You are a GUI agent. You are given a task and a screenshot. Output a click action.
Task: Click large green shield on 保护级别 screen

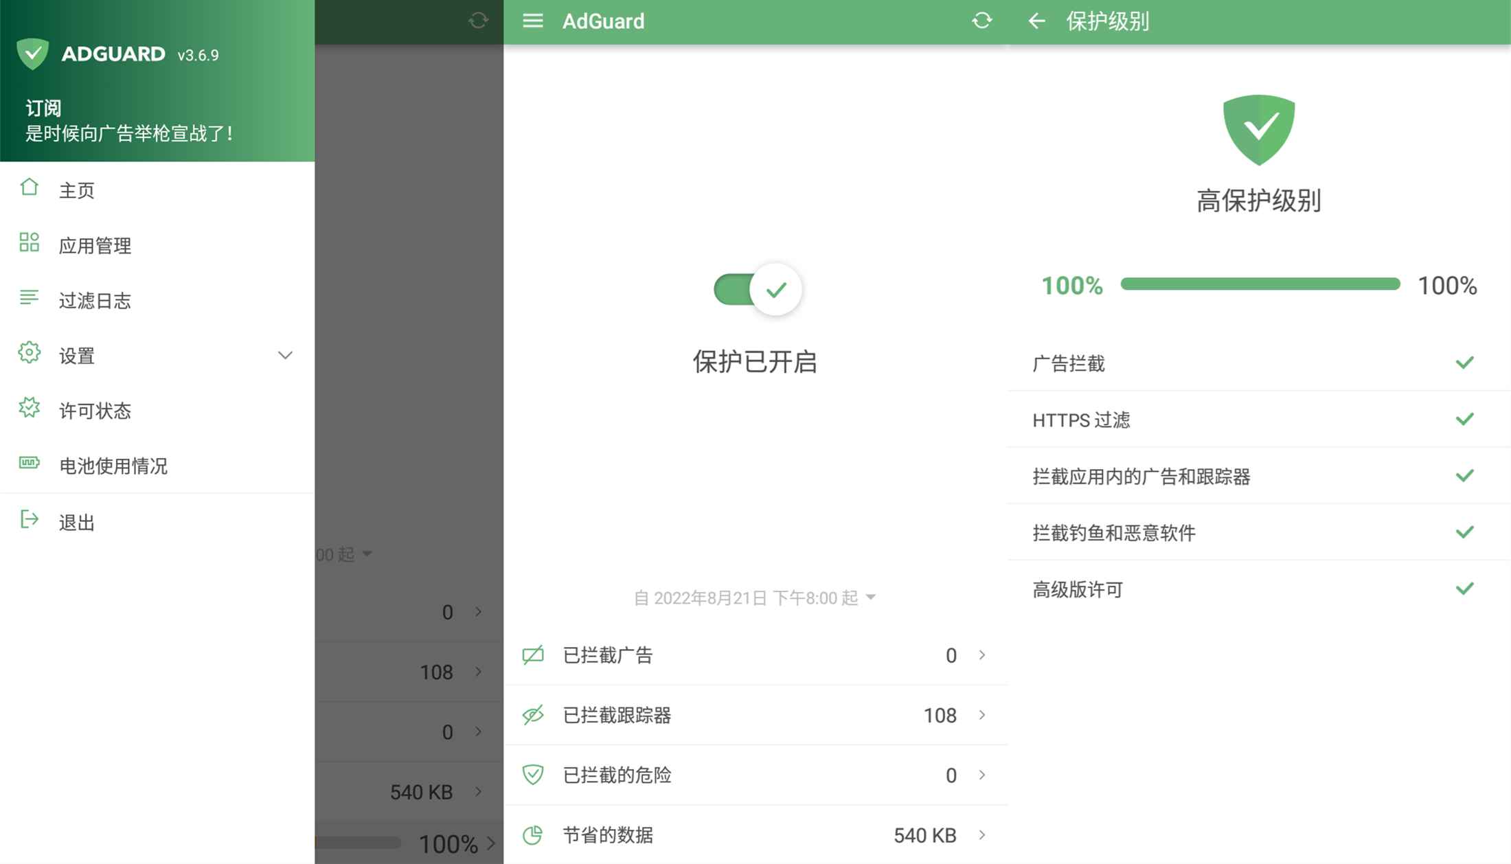pos(1259,130)
